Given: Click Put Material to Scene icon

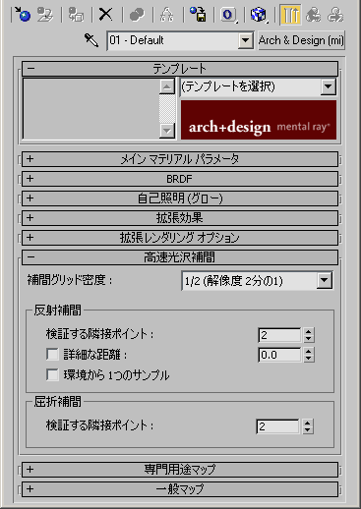Looking at the screenshot, I should pyautogui.click(x=45, y=15).
